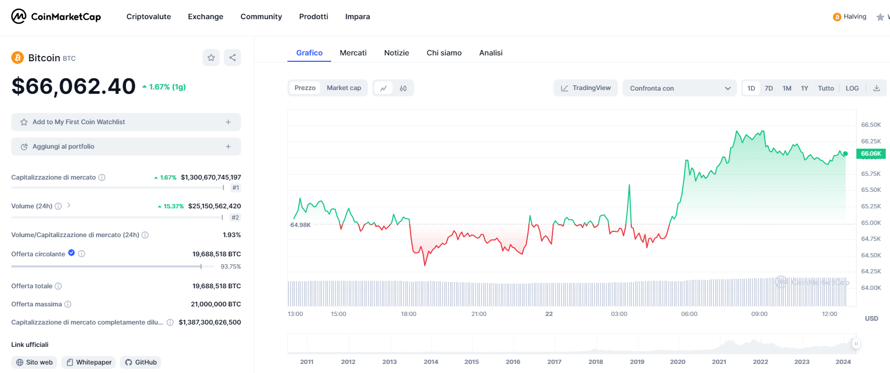The width and height of the screenshot is (890, 373).
Task: Switch to the Grafico tab
Action: [x=309, y=53]
